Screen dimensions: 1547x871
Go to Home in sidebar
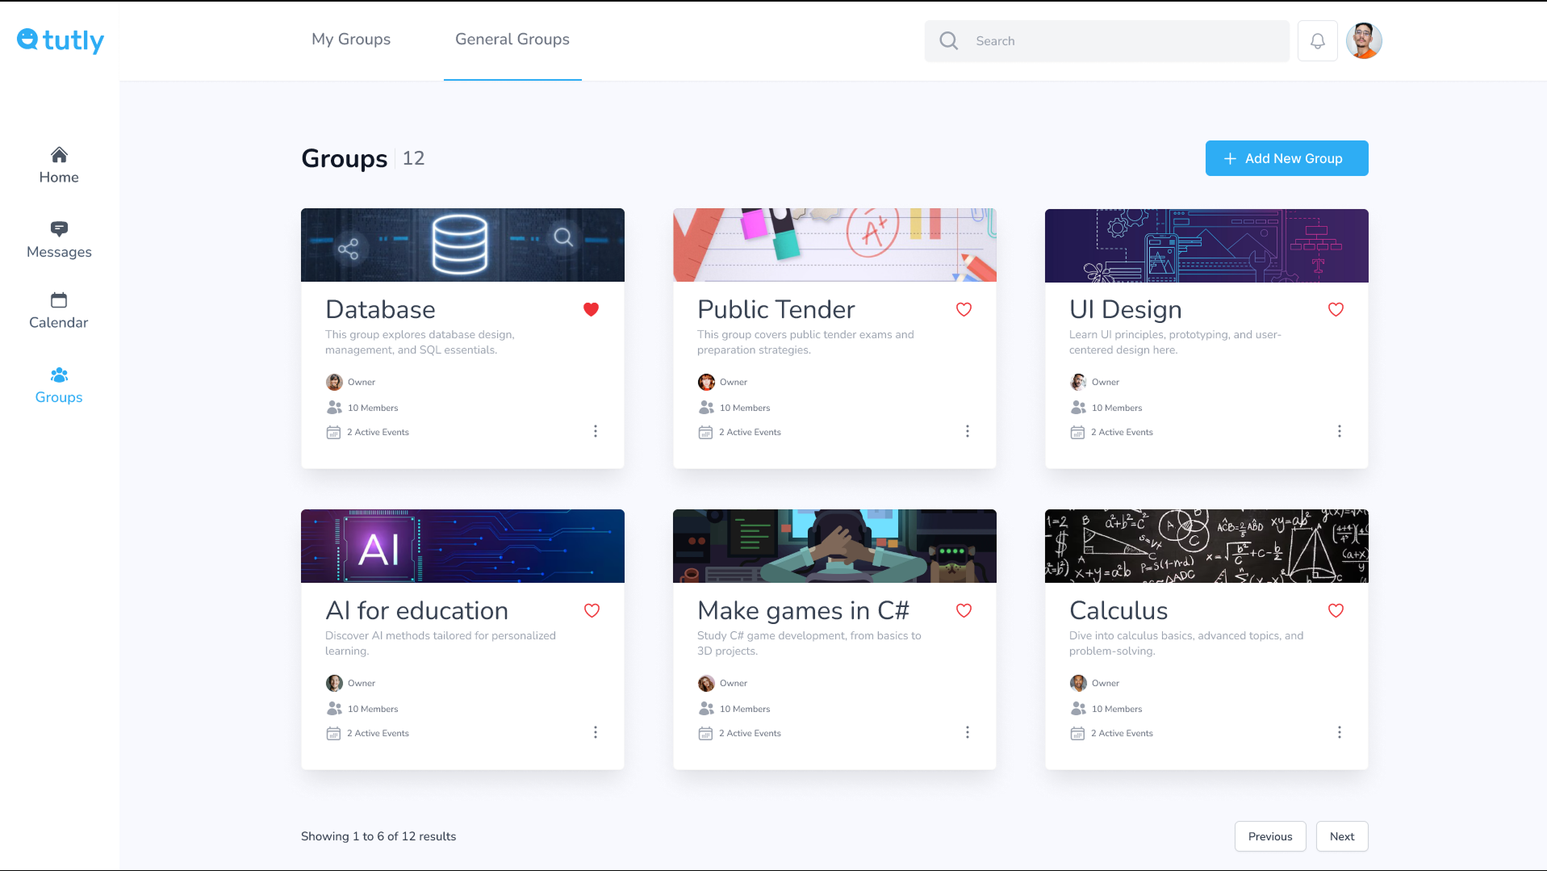click(59, 165)
